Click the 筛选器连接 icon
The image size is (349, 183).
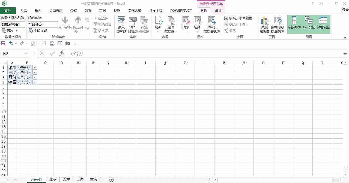tap(144, 24)
